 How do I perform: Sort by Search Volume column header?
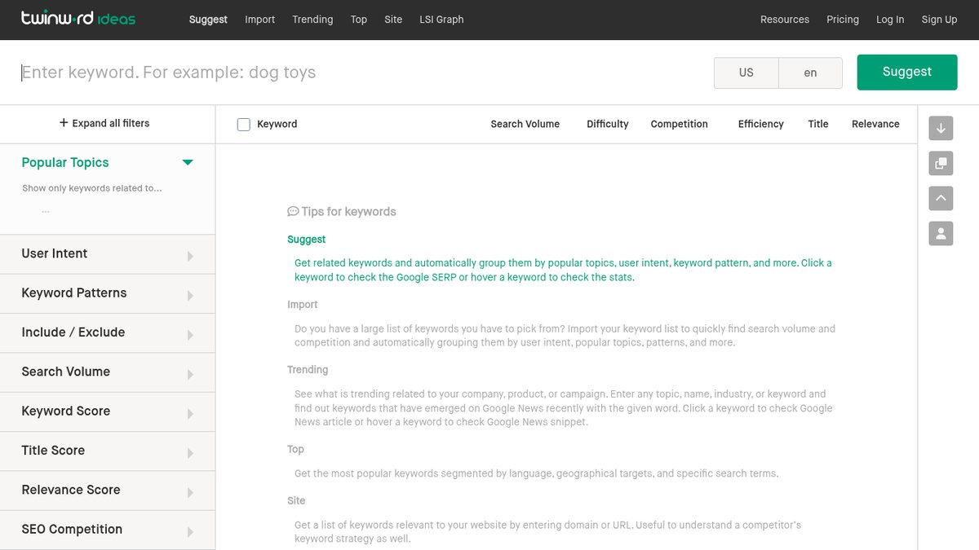click(525, 124)
